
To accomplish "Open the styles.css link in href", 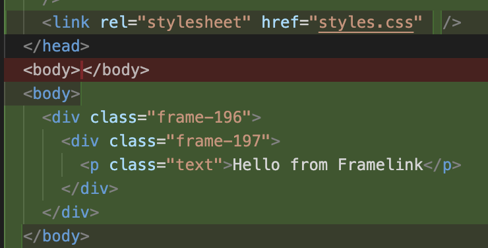I will pyautogui.click(x=366, y=22).
